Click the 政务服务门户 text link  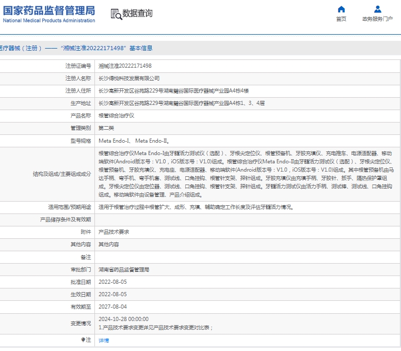coord(377,19)
